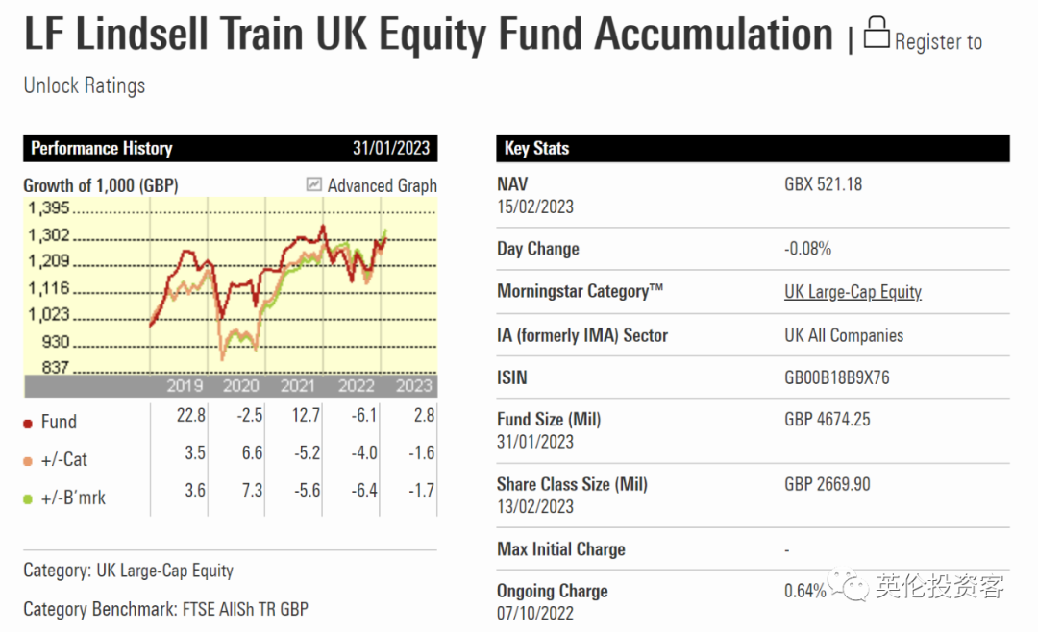The height and width of the screenshot is (632, 1038).
Task: Click the LF Lindsell Train fund title
Action: coord(429,35)
